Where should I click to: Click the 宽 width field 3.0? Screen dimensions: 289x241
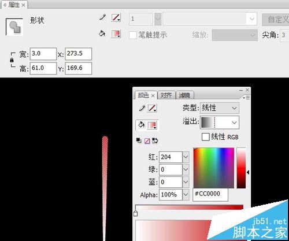[43, 54]
